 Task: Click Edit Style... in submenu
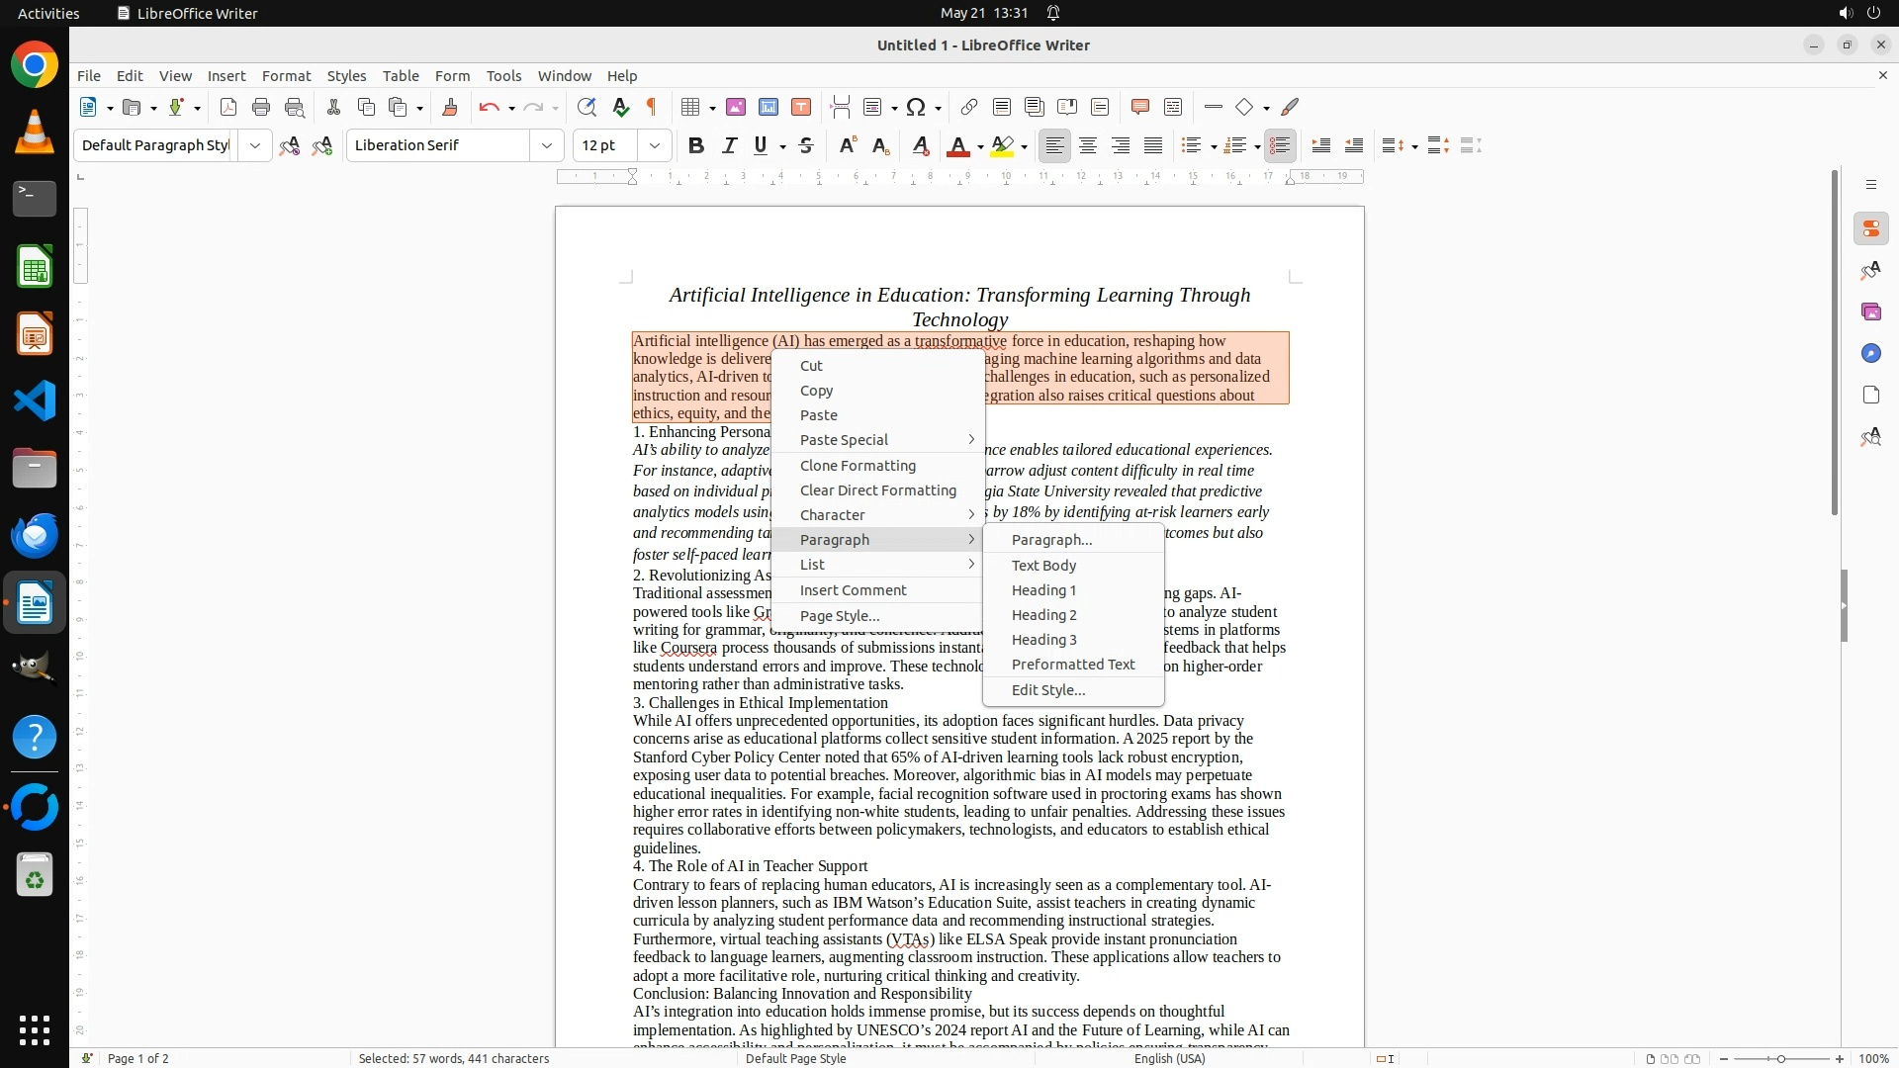click(x=1047, y=690)
